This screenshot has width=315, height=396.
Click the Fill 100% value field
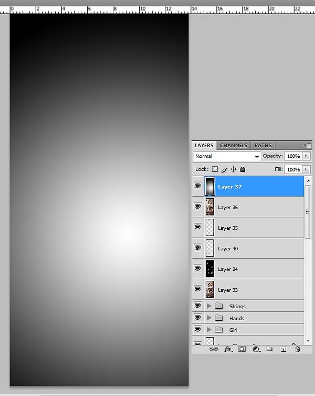click(293, 169)
